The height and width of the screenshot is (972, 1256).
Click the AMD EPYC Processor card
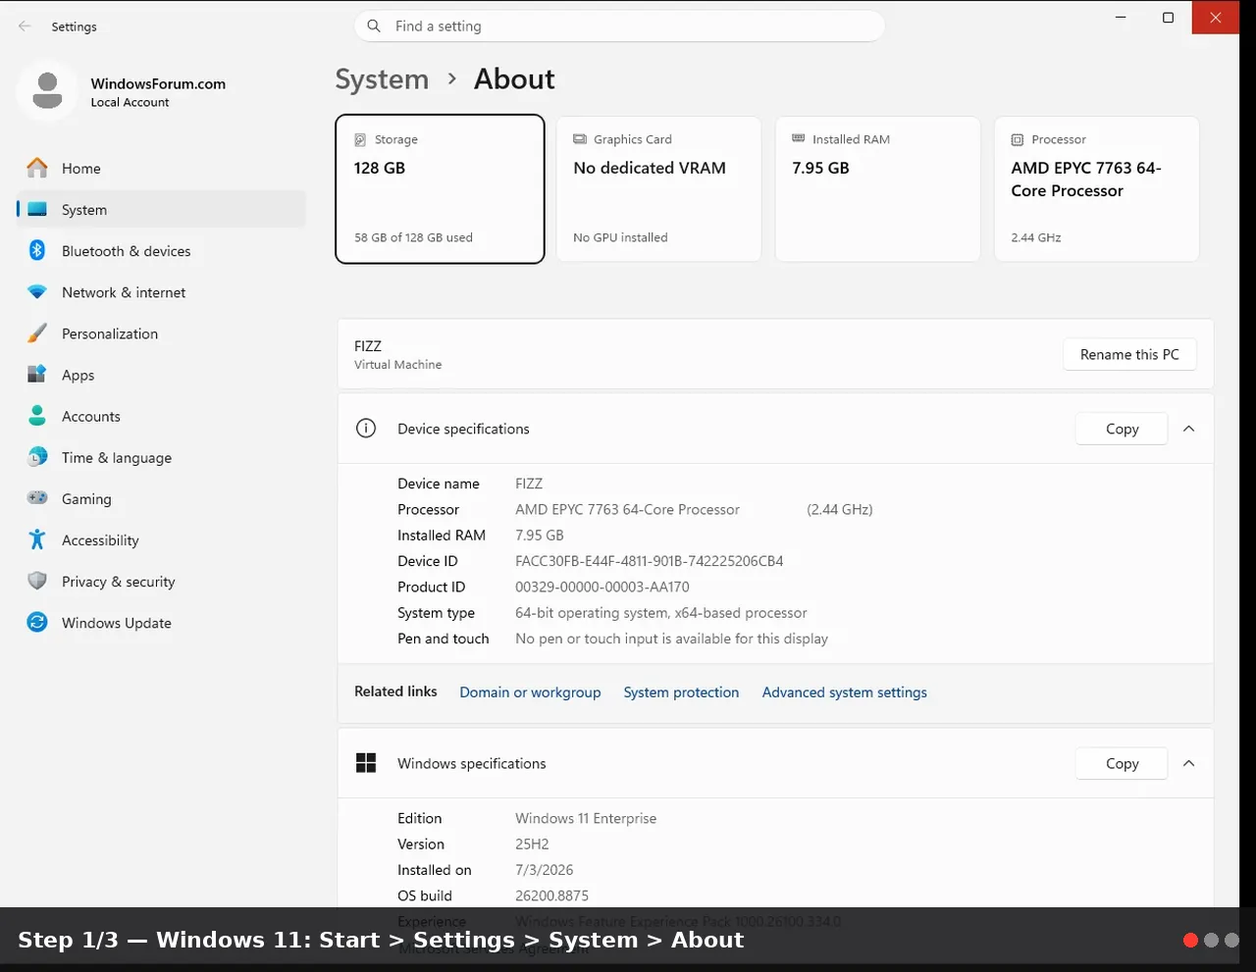pos(1096,189)
